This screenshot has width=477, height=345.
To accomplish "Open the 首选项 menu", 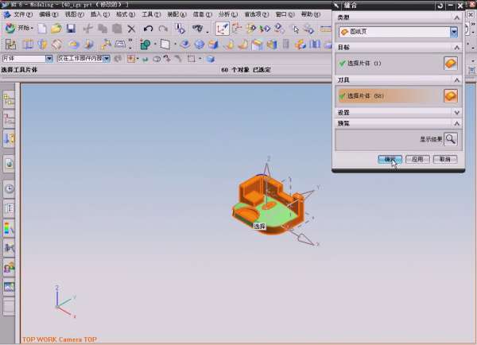I will [257, 14].
